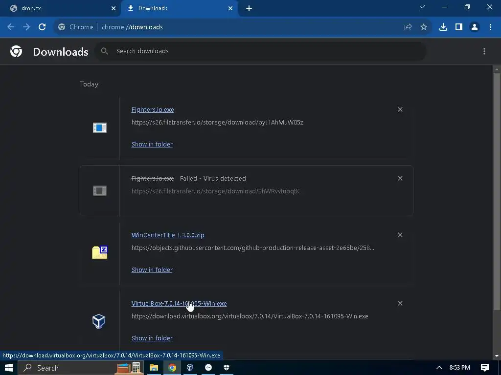Viewport: 501px width, 375px height.
Task: Click the githubusercontent source URL
Action: (x=253, y=248)
